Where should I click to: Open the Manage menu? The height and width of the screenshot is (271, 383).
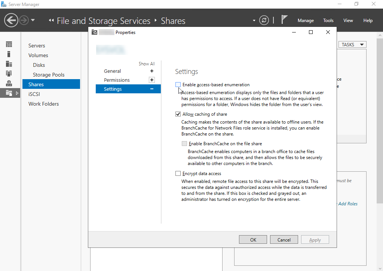pyautogui.click(x=306, y=21)
